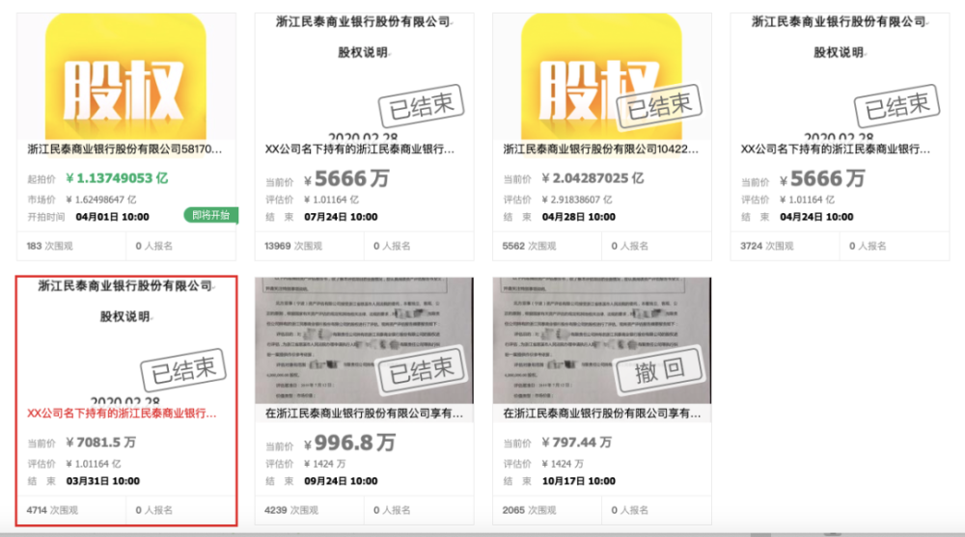Click 183 次围观 view count
The image size is (965, 537).
[x=50, y=246]
